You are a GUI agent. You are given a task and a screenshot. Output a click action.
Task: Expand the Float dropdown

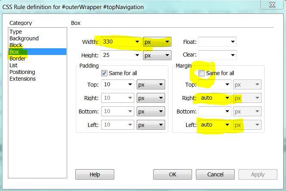pyautogui.click(x=218, y=42)
